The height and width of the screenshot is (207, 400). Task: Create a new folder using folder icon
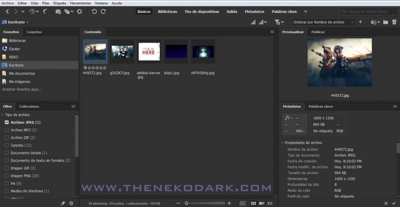tap(386, 22)
